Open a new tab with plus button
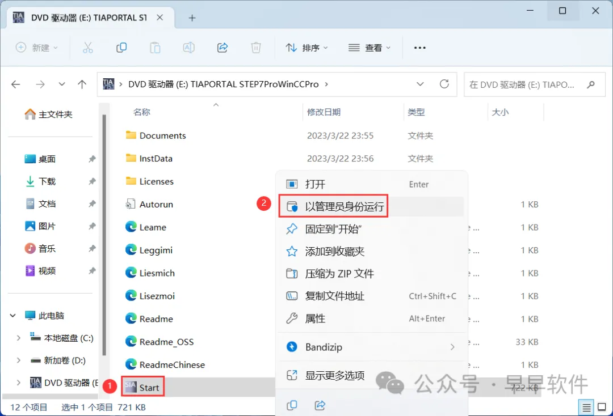 coord(192,18)
